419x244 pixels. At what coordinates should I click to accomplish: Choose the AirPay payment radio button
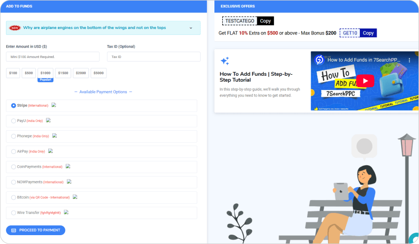point(13,152)
